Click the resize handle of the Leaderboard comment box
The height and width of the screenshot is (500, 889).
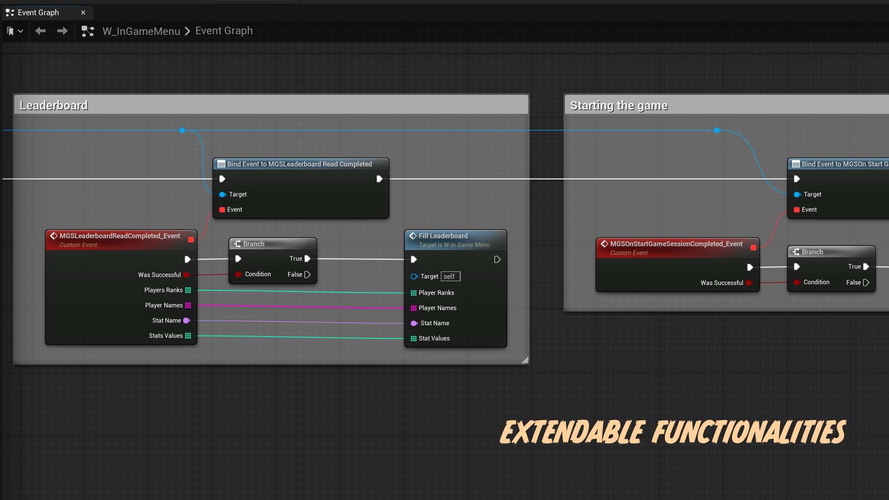pyautogui.click(x=526, y=360)
